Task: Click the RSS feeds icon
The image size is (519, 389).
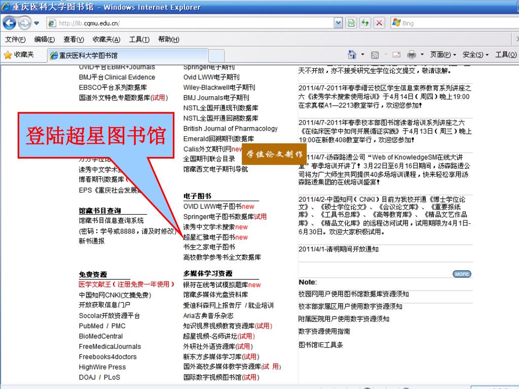Action: (x=375, y=55)
